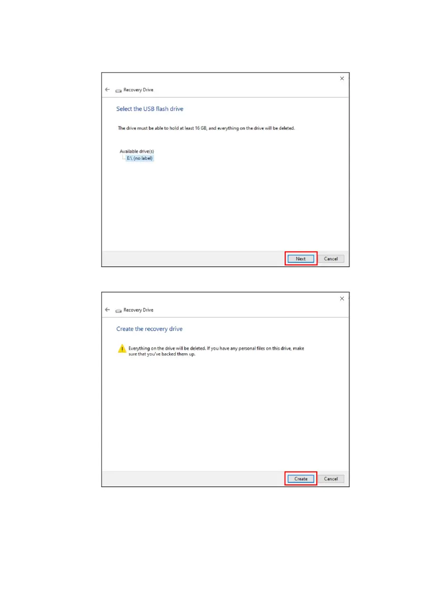428x608 pixels.
Task: Click Recovery Drive title text in upper dialog
Action: (138, 90)
